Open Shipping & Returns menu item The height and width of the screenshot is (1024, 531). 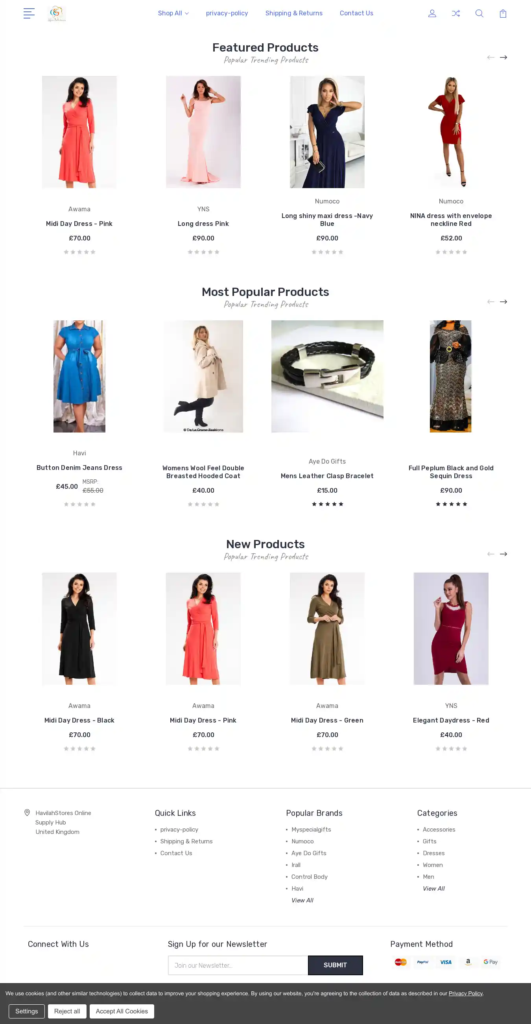[x=294, y=13]
